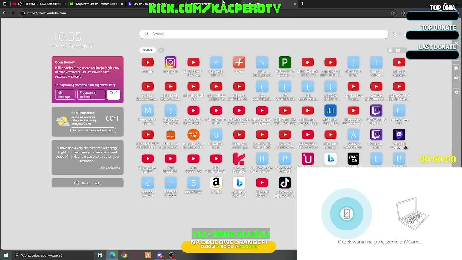
Task: Open the Terrifier 3 bookmark tile
Action: [376, 62]
